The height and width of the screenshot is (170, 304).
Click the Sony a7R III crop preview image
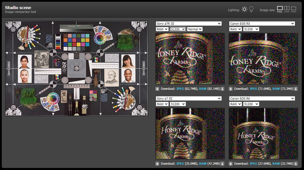(x=190, y=59)
